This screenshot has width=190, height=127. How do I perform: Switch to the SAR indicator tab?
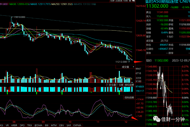pos(69,125)
